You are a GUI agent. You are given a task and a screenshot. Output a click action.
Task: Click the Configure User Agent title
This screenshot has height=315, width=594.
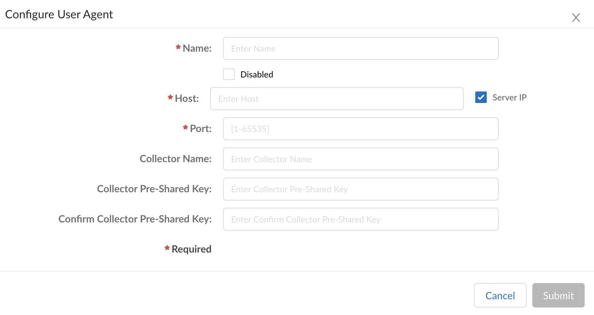(x=59, y=14)
